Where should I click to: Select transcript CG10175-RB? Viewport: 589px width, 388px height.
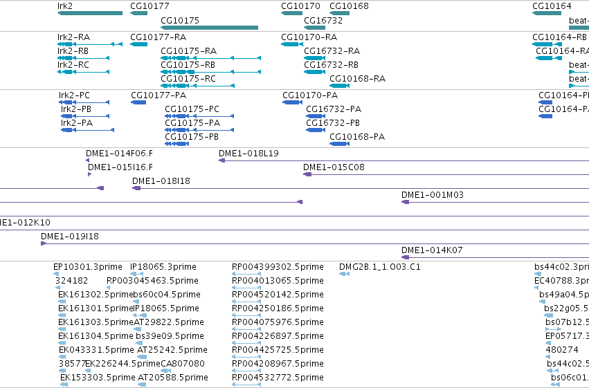pyautogui.click(x=210, y=72)
